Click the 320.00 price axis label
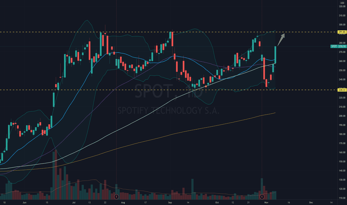This screenshot has width=347, height=205. (x=342, y=6)
